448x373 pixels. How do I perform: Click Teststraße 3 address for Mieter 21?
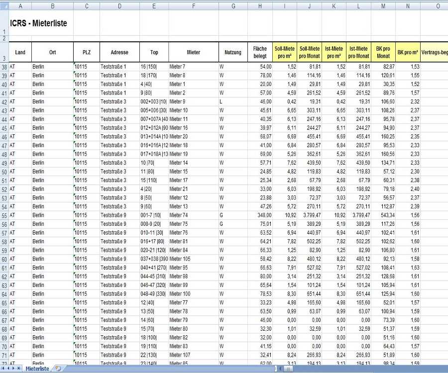click(119, 189)
